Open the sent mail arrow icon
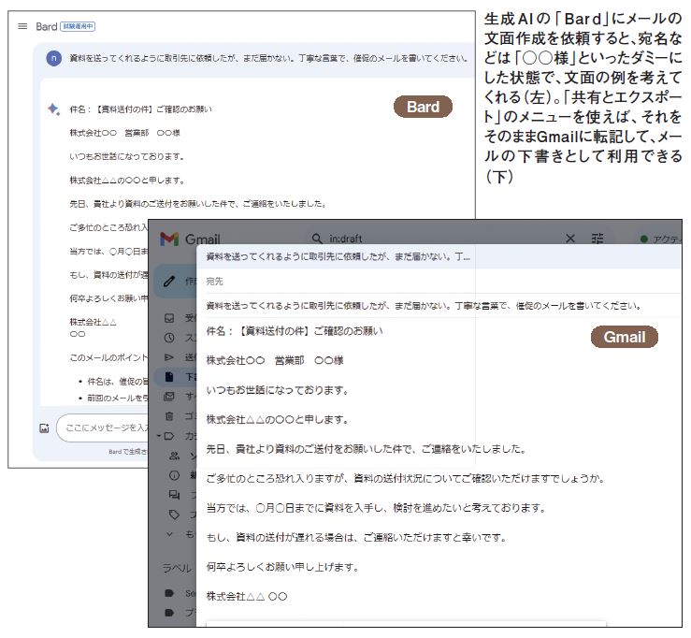The width and height of the screenshot is (691, 638). pos(169,357)
